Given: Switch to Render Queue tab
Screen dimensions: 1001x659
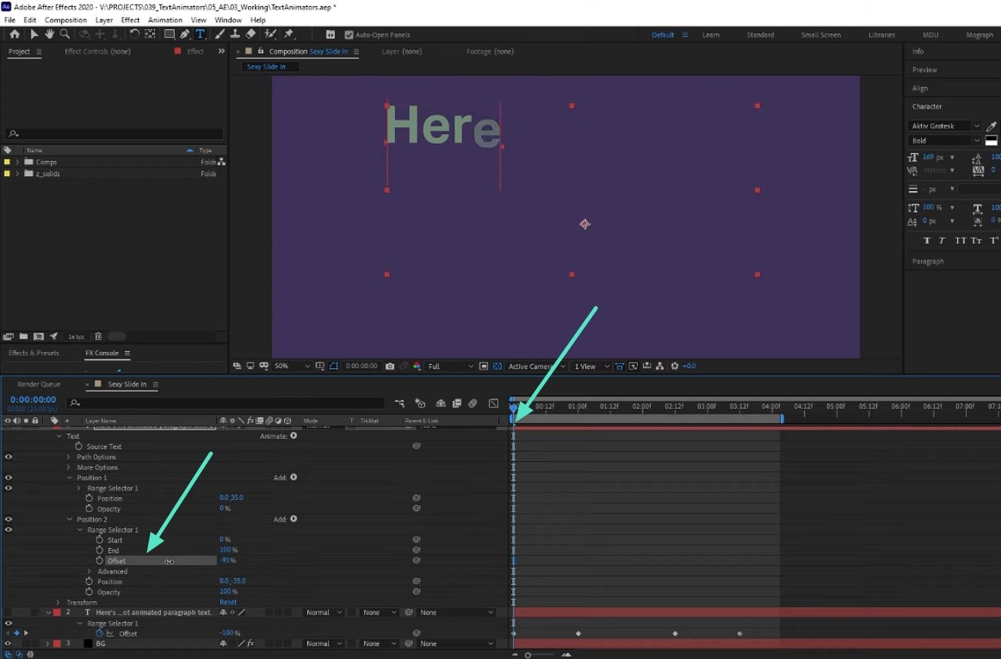Looking at the screenshot, I should 38,384.
